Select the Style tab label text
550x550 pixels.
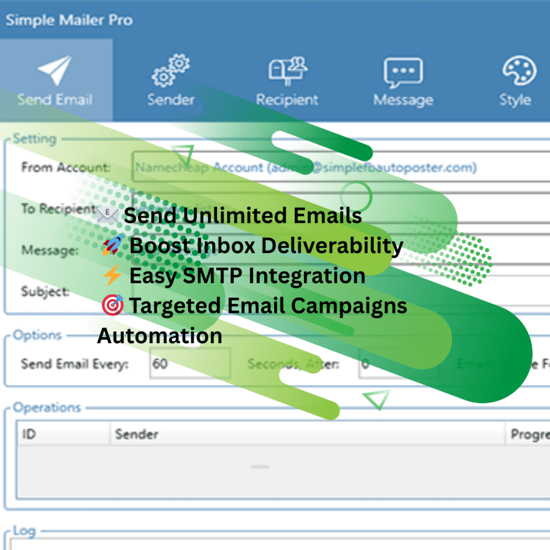[515, 100]
